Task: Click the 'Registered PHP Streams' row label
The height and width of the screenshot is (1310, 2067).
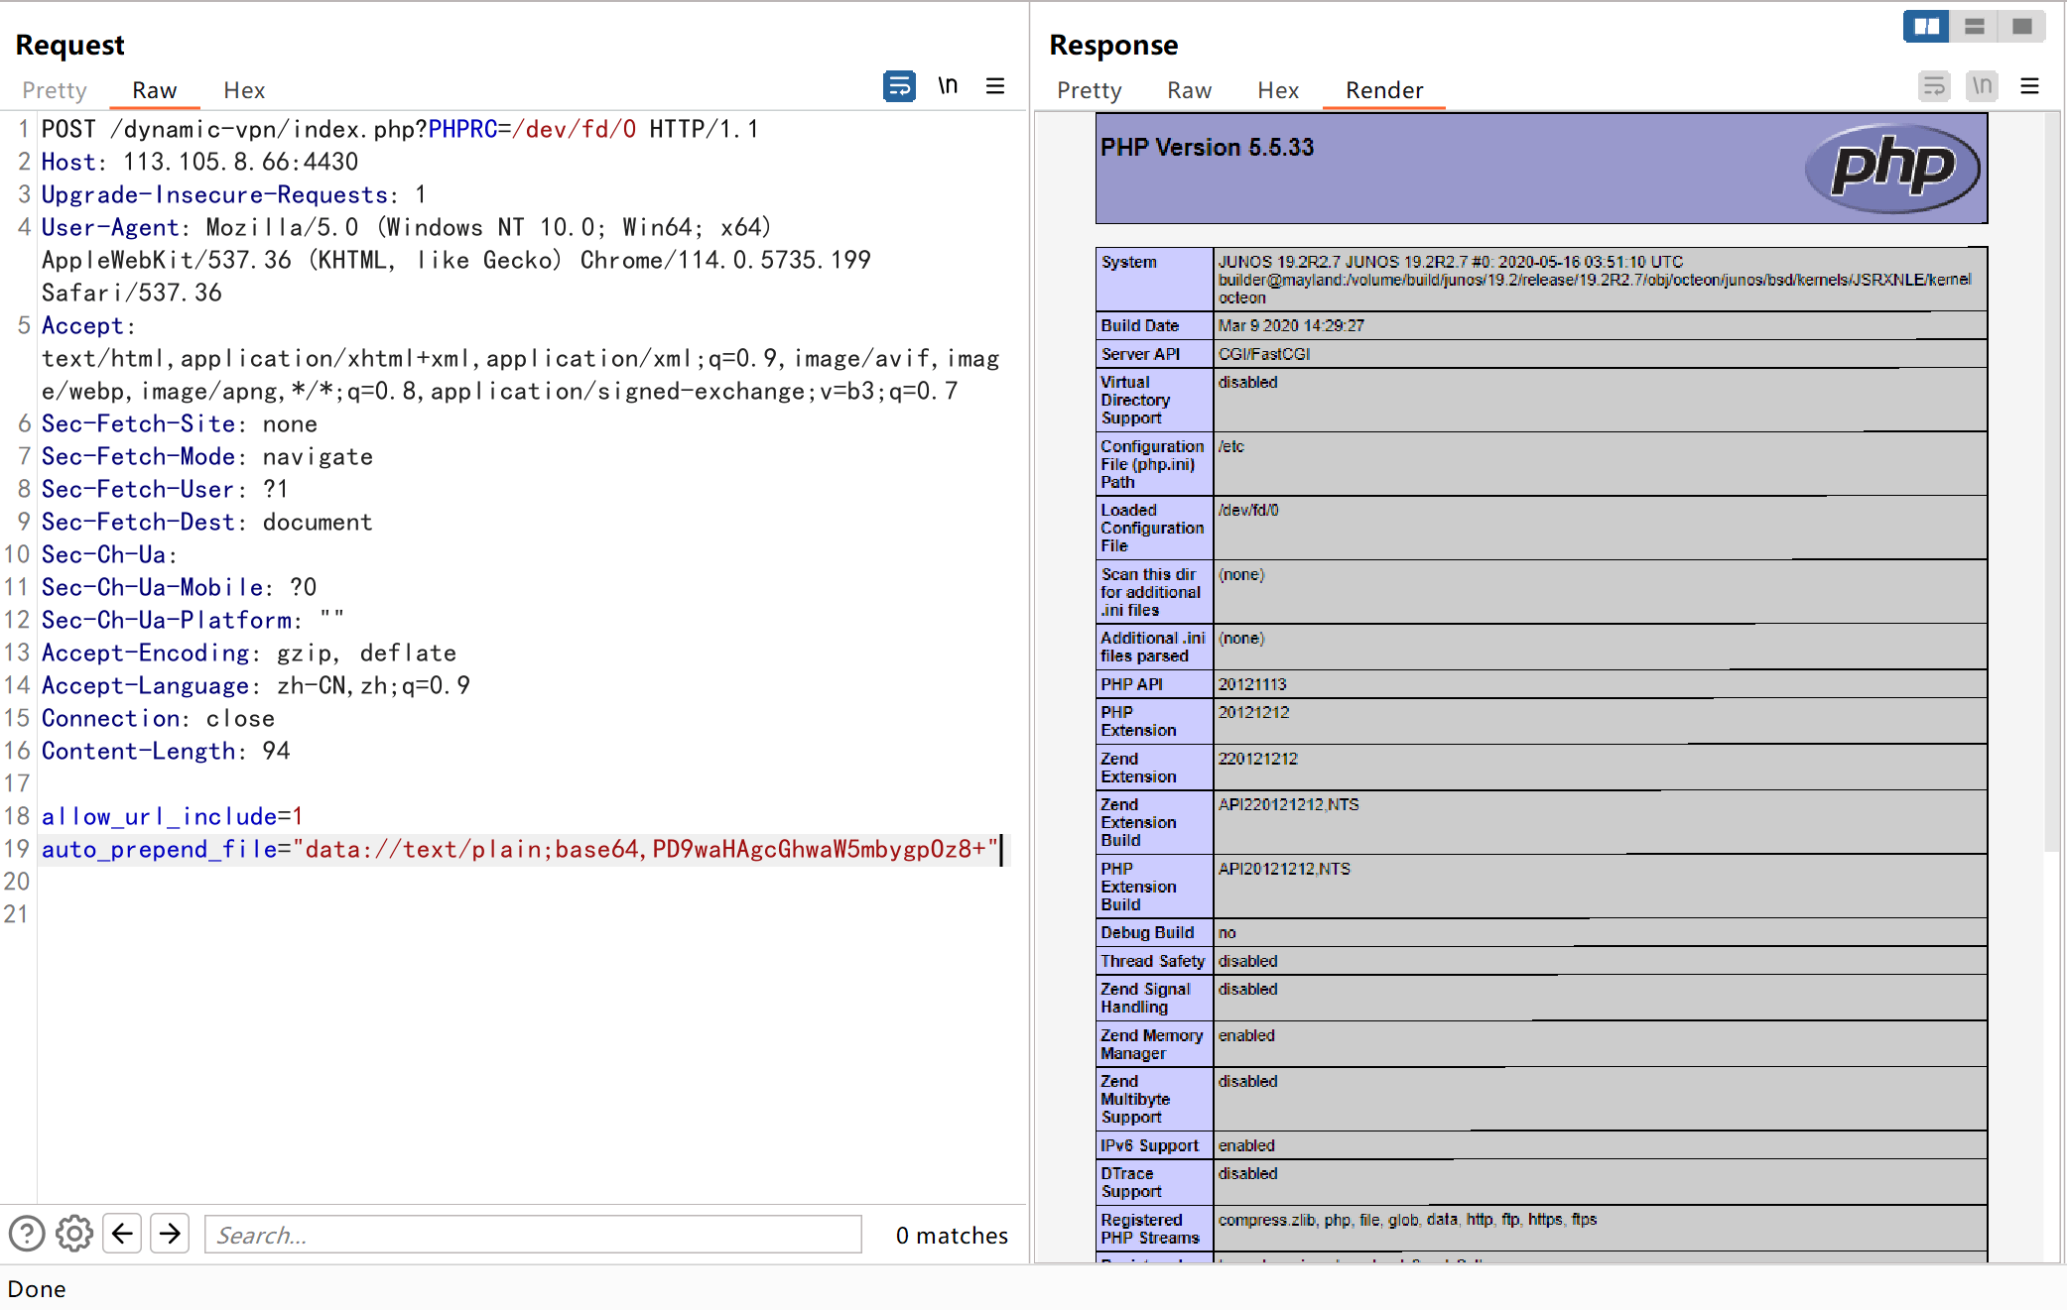Action: [1151, 1229]
